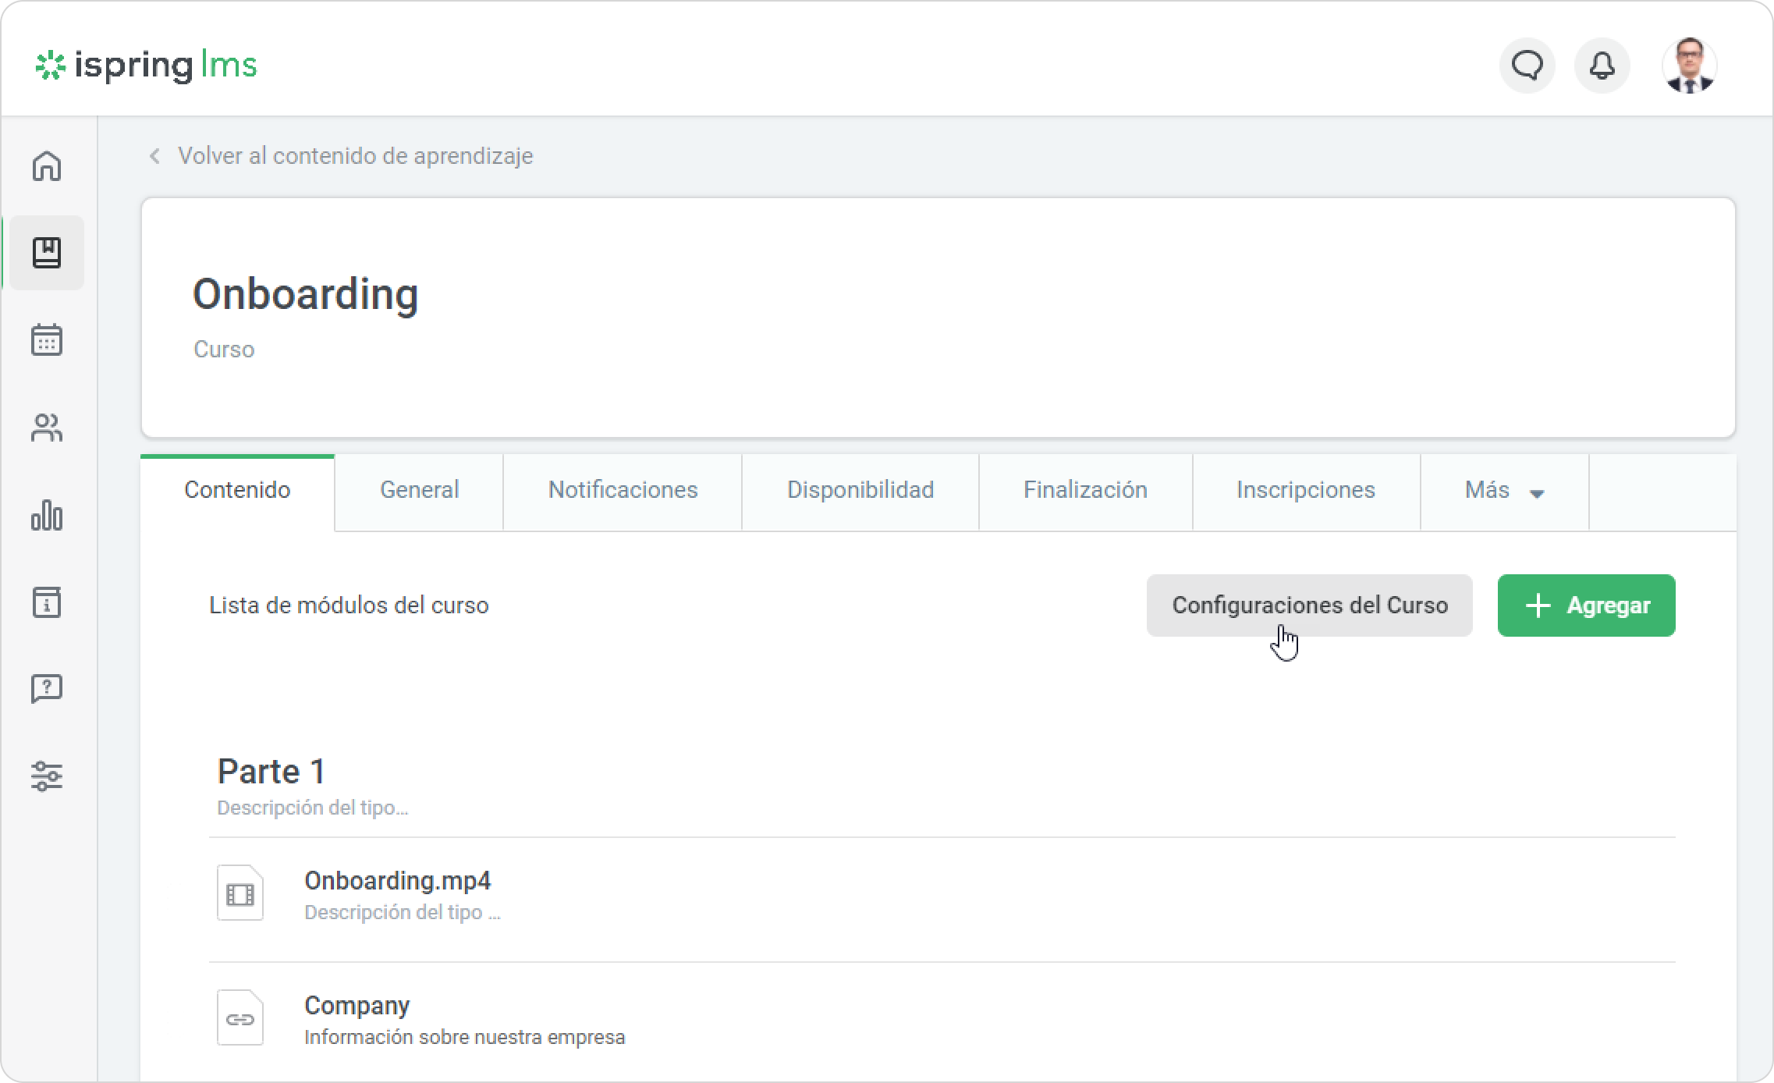The height and width of the screenshot is (1083, 1774).
Task: Expand the Más dropdown tab
Action: [1503, 491]
